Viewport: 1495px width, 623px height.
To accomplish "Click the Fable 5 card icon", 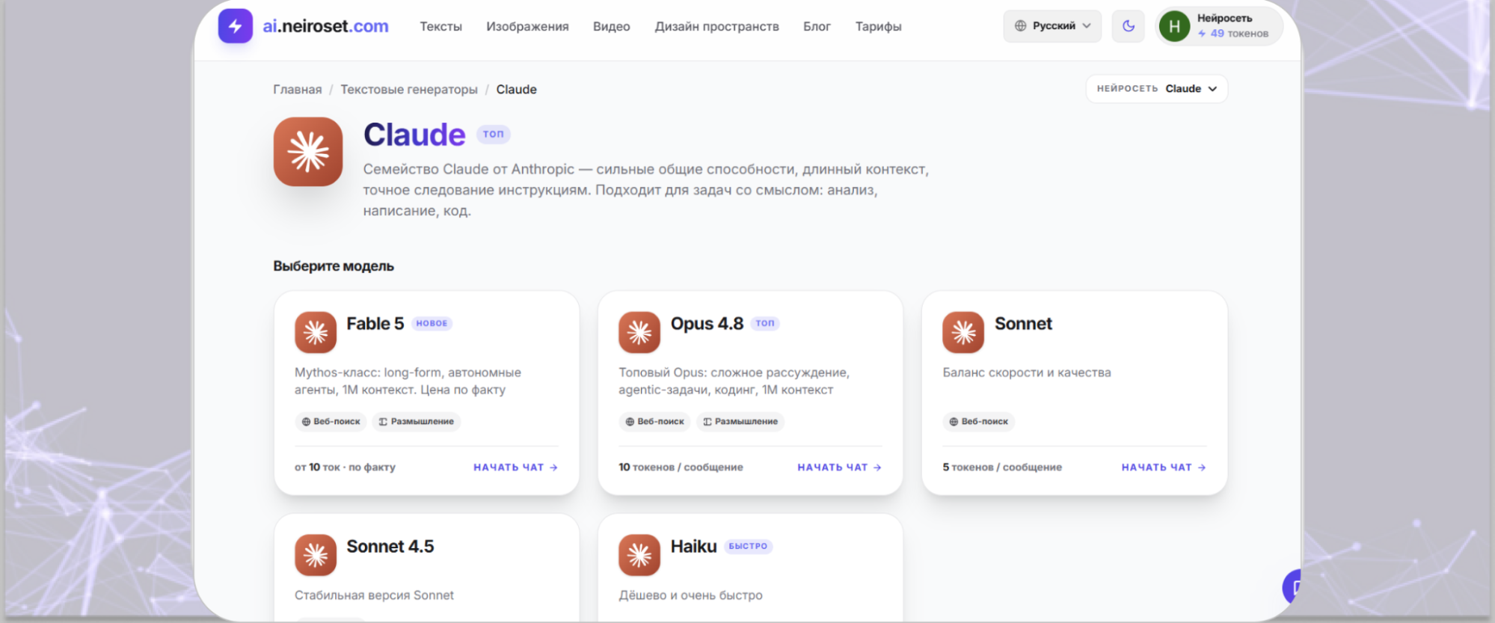I will [316, 332].
